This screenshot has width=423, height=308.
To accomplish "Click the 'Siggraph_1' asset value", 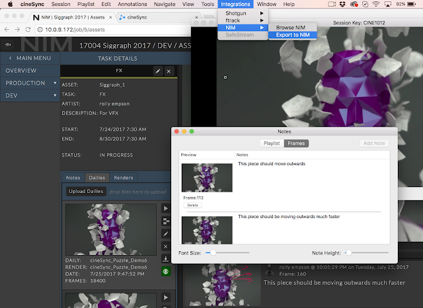I will click(x=112, y=85).
